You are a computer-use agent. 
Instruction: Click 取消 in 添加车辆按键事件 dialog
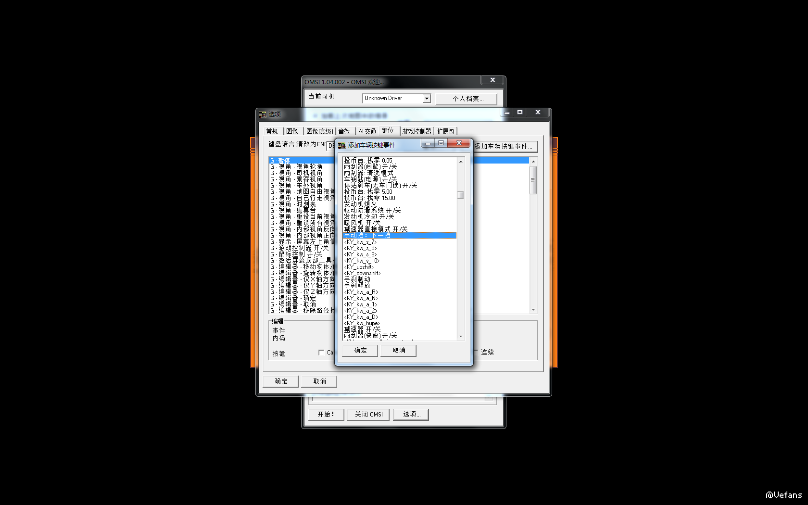pyautogui.click(x=399, y=351)
